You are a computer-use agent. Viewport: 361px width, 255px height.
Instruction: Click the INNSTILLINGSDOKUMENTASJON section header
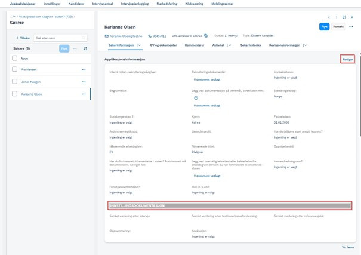[x=230, y=205]
